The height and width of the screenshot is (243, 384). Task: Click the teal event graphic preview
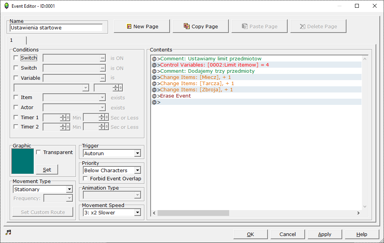pos(22,161)
